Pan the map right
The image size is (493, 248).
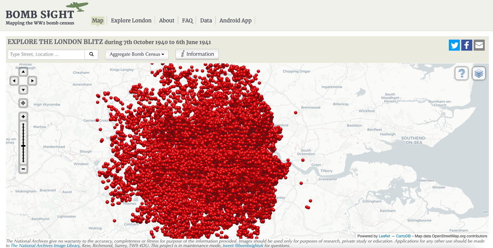tap(32, 81)
